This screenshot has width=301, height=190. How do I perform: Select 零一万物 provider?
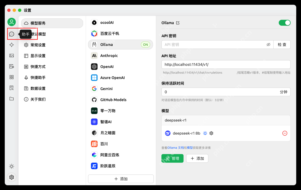pos(121,111)
